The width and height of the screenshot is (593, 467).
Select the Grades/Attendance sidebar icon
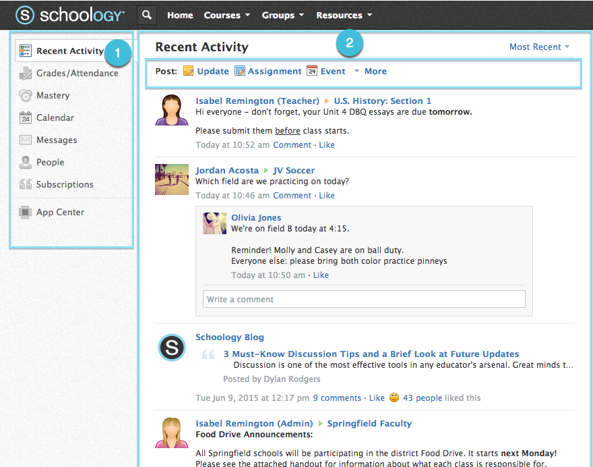tap(26, 74)
